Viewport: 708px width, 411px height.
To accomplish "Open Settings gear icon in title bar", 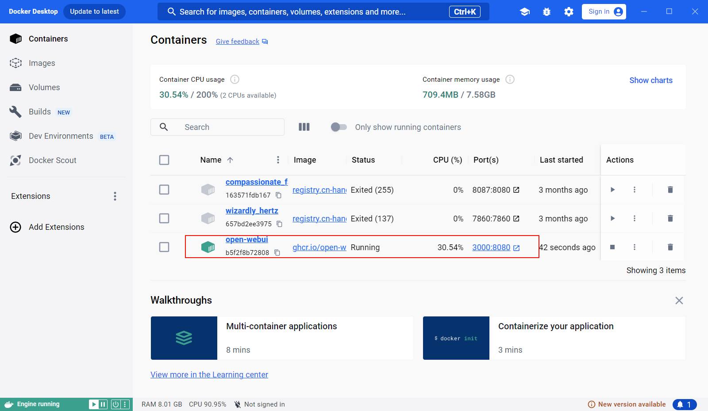I will click(569, 12).
